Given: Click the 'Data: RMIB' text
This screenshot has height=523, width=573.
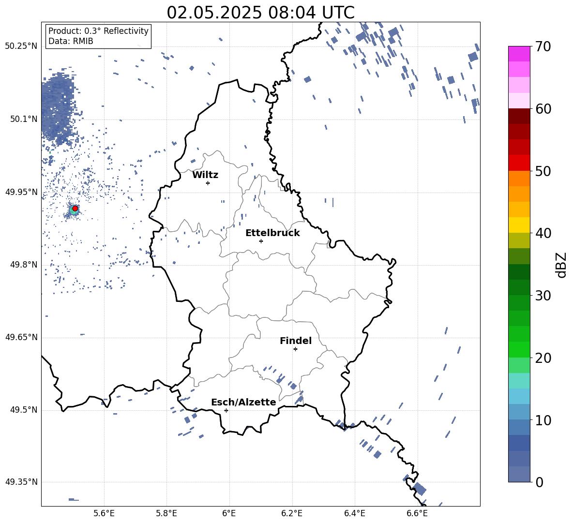Looking at the screenshot, I should click(71, 41).
